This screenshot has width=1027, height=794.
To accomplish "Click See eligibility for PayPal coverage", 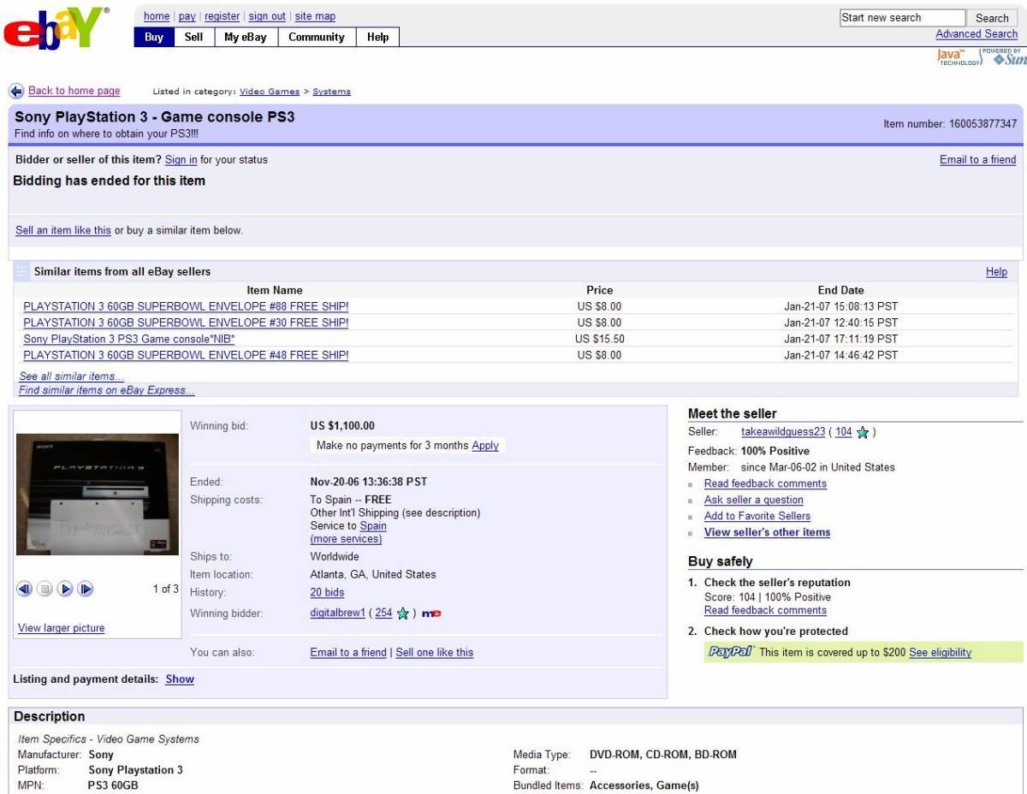I will pos(940,652).
